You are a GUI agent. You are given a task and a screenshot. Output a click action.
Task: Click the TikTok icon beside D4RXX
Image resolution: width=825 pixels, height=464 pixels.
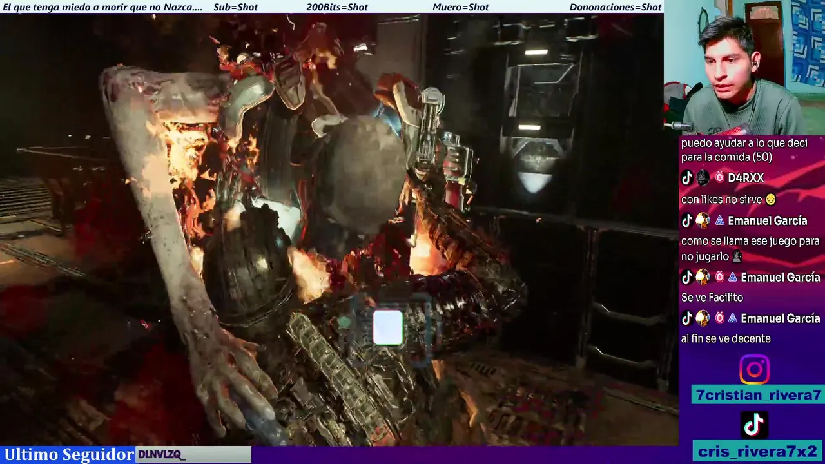tap(687, 178)
